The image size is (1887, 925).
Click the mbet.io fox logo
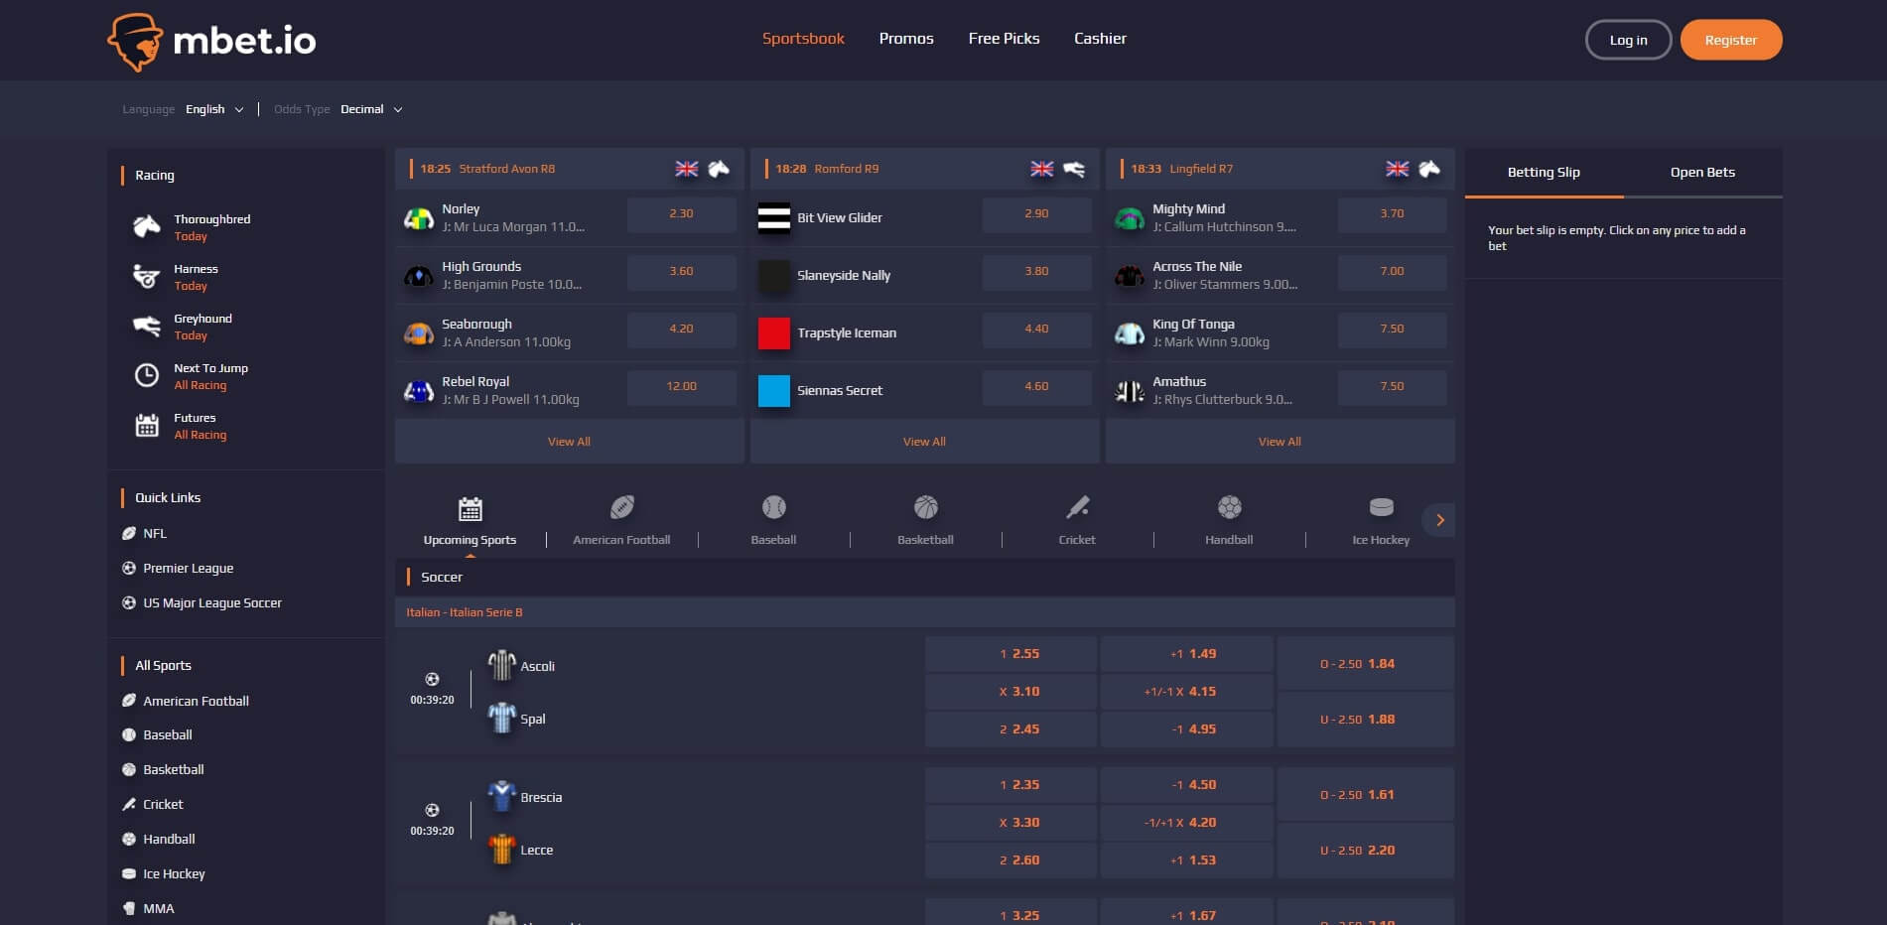click(x=138, y=40)
